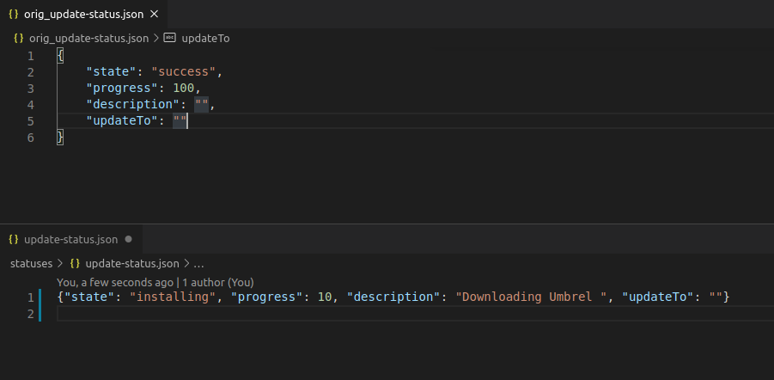The width and height of the screenshot is (774, 380).
Task: Open the git blame code lens text
Action: 155,283
